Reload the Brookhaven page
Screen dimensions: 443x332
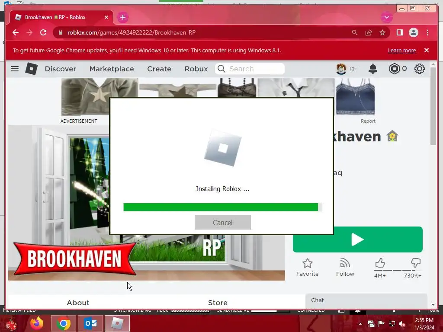pyautogui.click(x=43, y=32)
